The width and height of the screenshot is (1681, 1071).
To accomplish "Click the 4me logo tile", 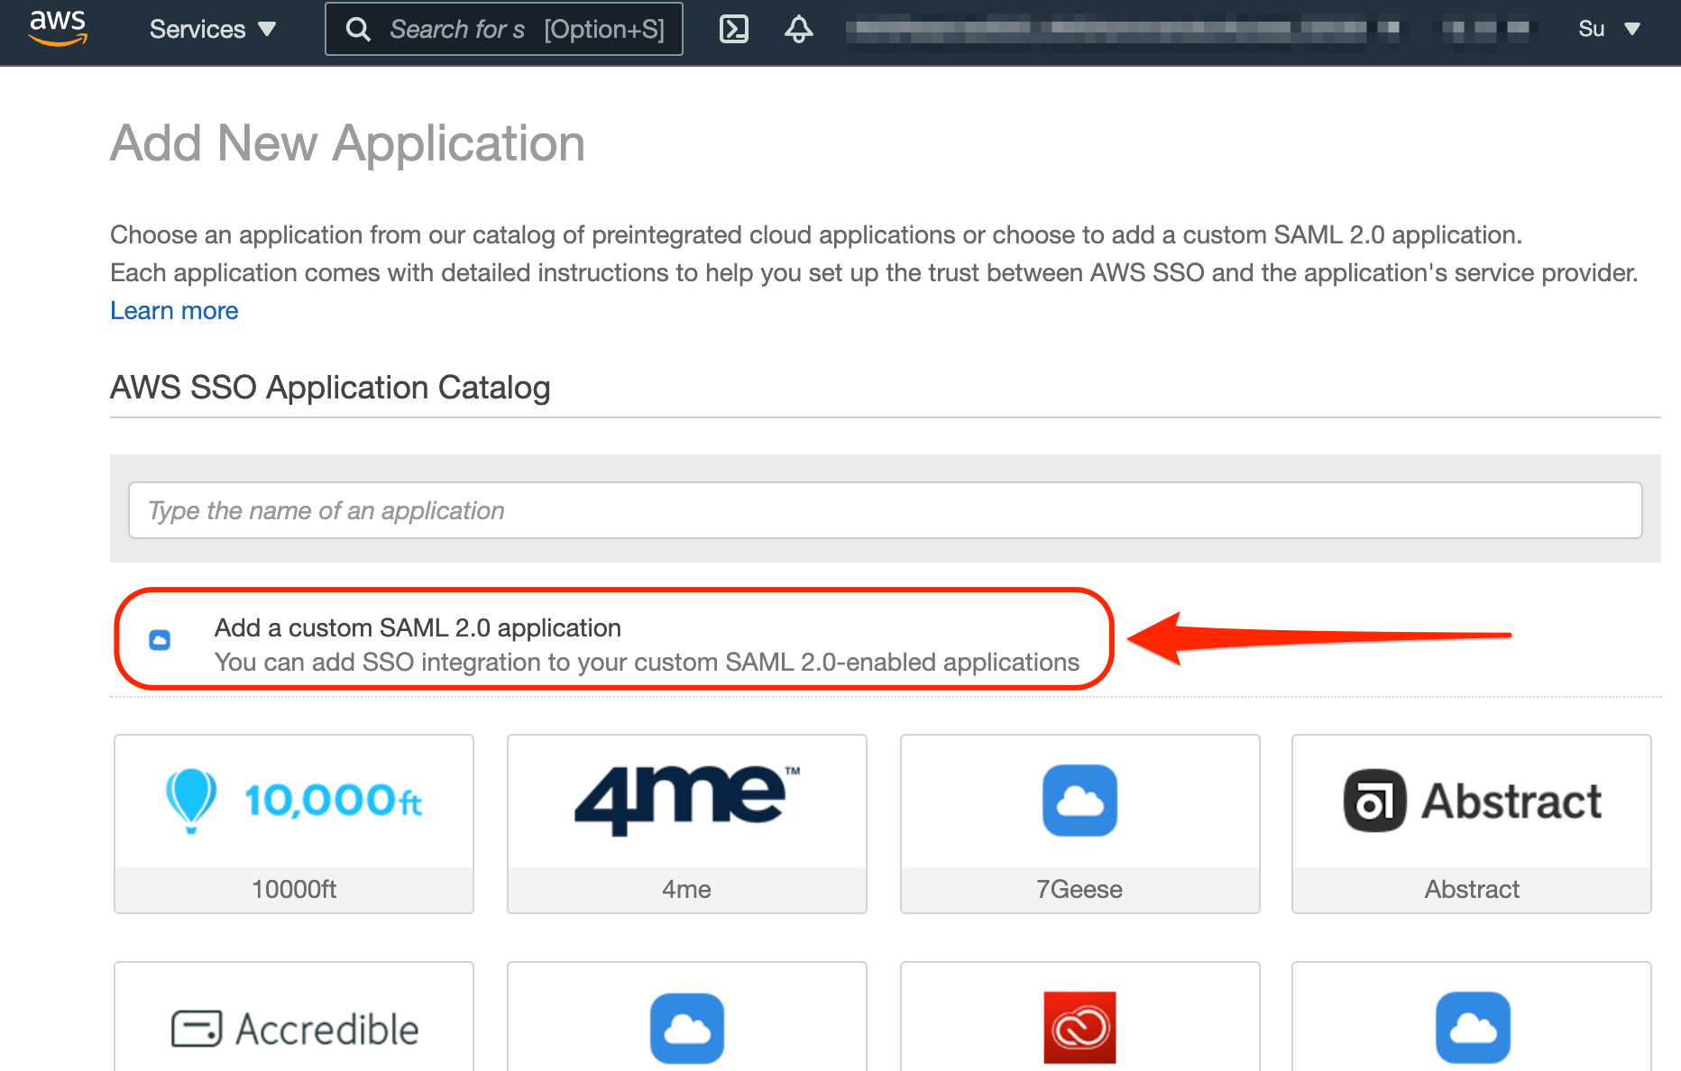I will click(687, 801).
